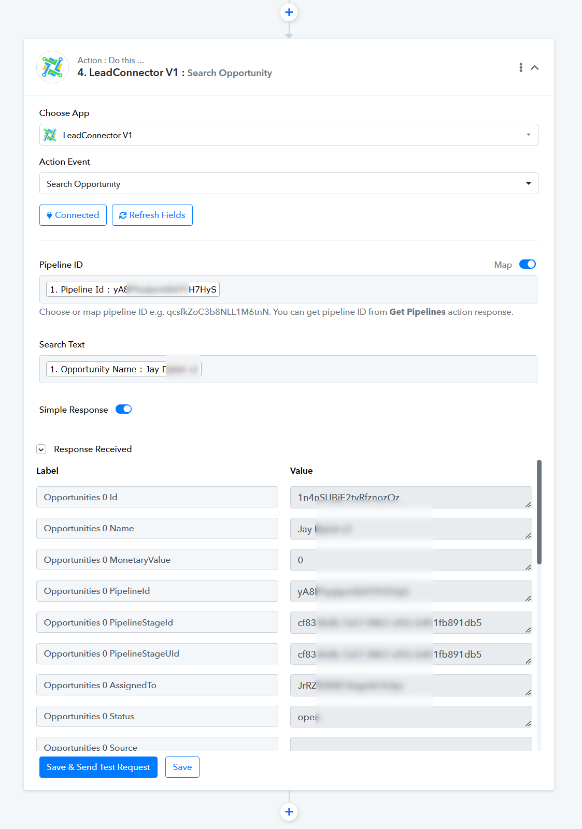Image resolution: width=582 pixels, height=829 pixels.
Task: Open the Action Event dropdown
Action: pos(289,183)
